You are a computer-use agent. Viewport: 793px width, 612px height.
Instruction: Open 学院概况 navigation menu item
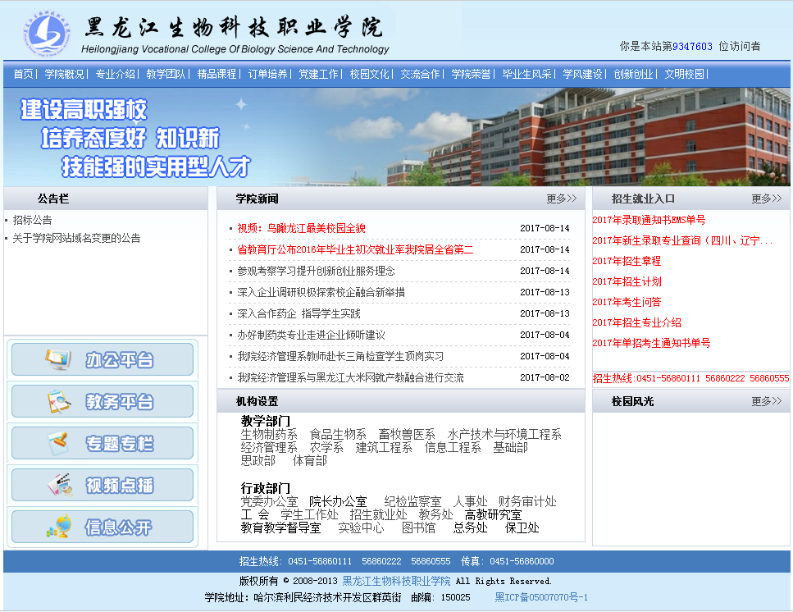tap(64, 74)
